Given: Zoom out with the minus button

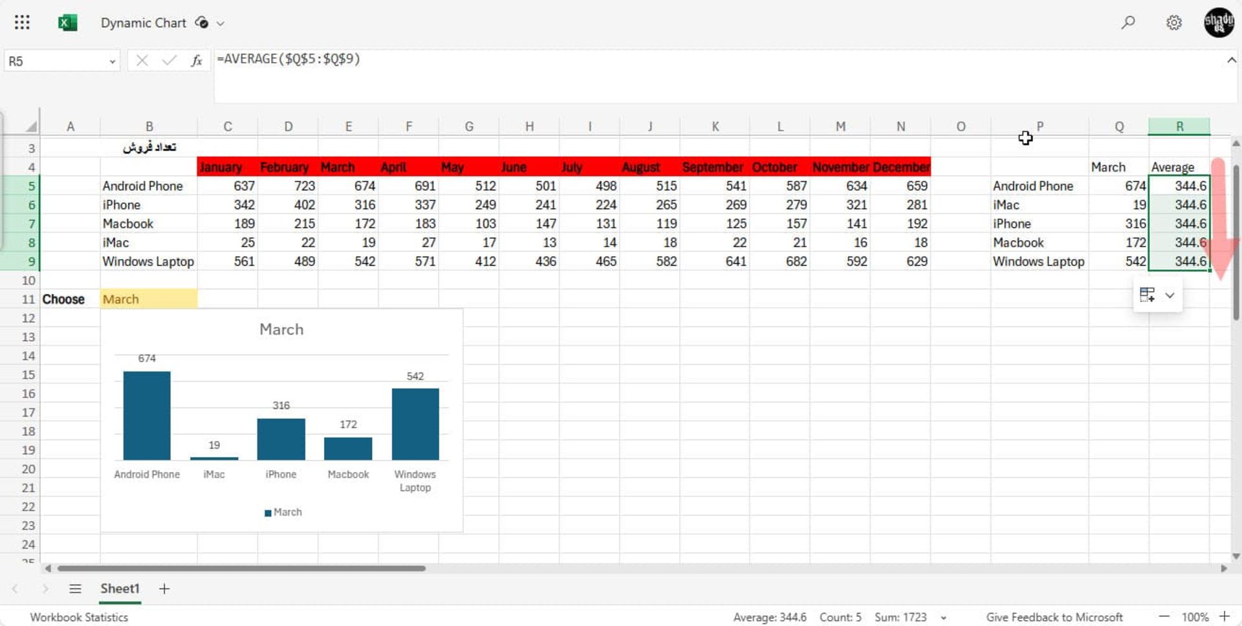Looking at the screenshot, I should [x=1164, y=616].
